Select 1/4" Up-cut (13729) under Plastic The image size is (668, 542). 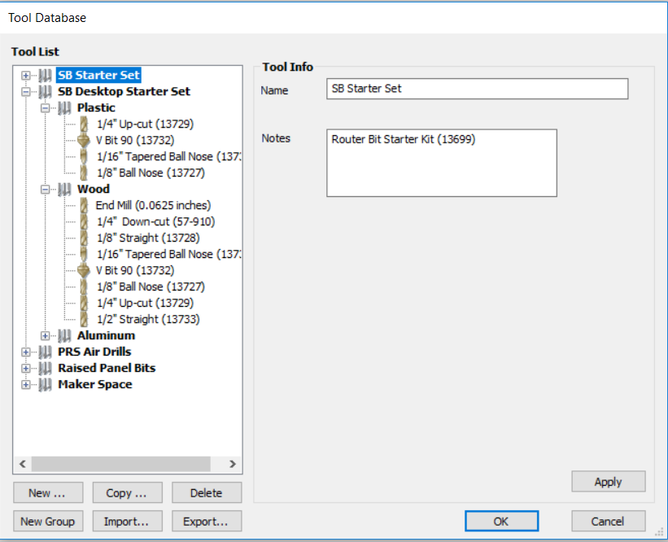click(145, 124)
